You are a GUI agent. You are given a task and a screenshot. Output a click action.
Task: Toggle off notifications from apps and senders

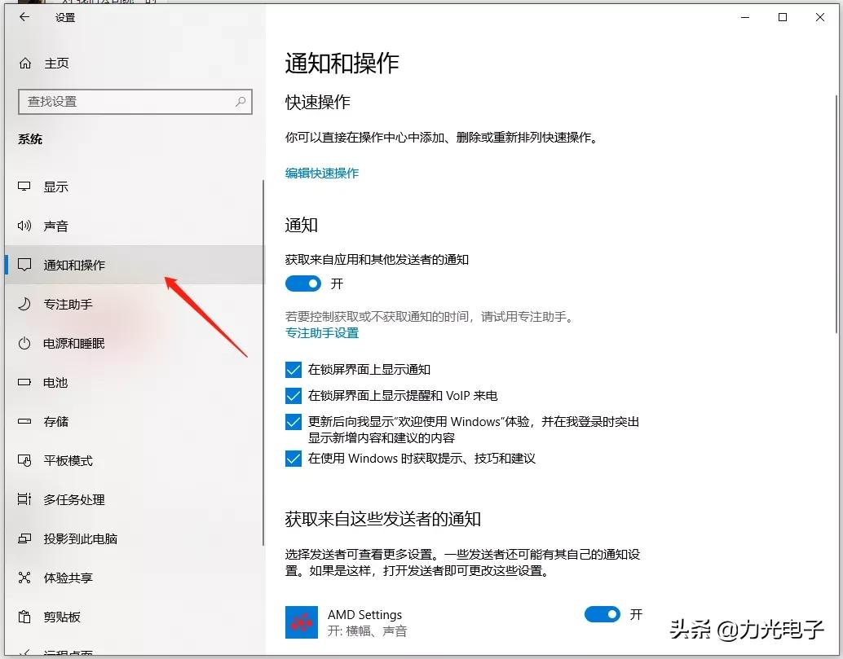(303, 283)
